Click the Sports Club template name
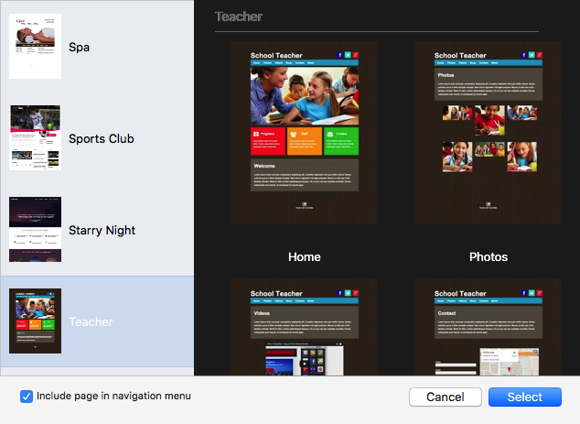 (102, 138)
